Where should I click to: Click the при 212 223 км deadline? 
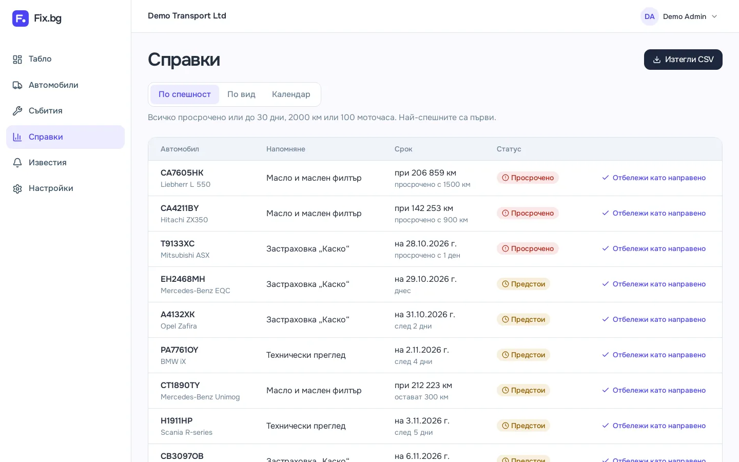click(423, 386)
